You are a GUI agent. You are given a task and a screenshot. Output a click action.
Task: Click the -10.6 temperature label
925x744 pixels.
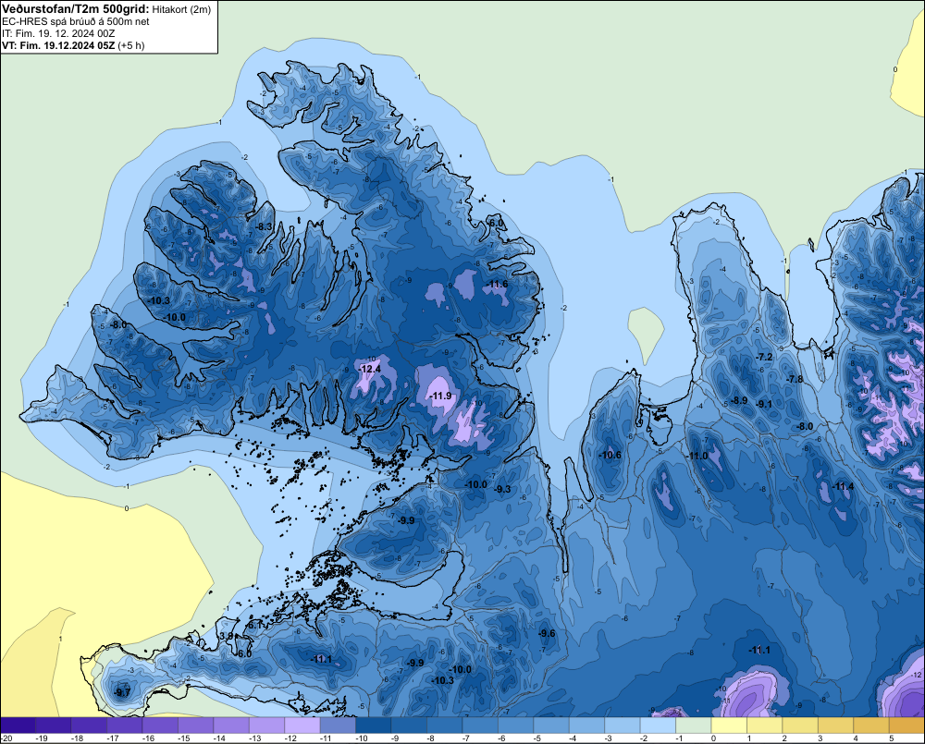[x=610, y=455]
